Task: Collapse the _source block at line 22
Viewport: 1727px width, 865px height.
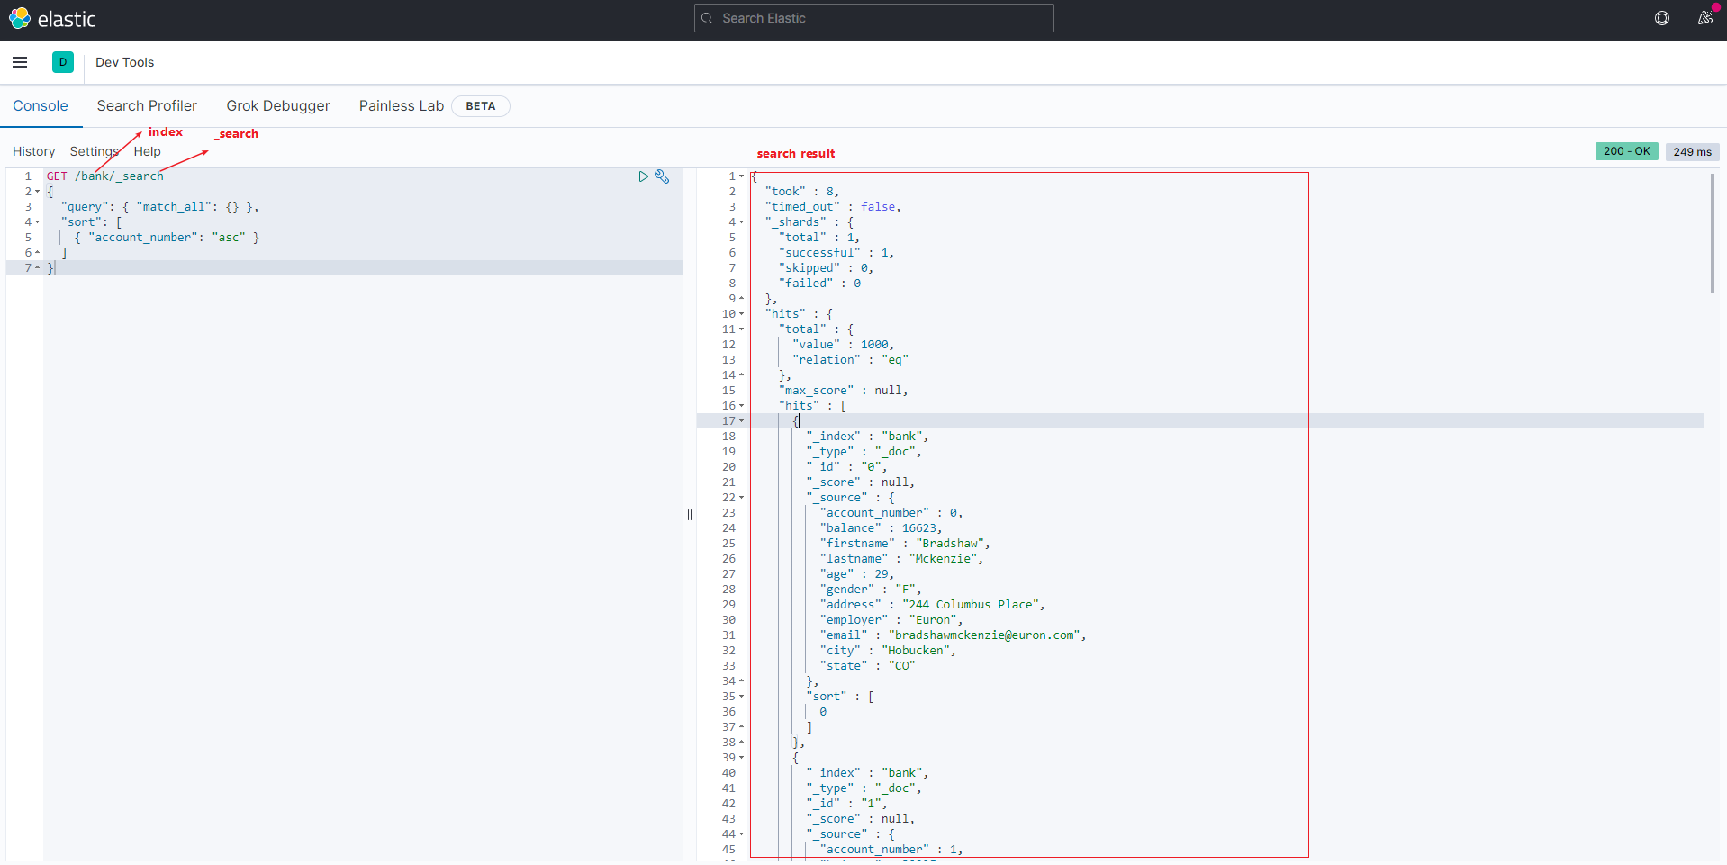Action: pos(742,498)
